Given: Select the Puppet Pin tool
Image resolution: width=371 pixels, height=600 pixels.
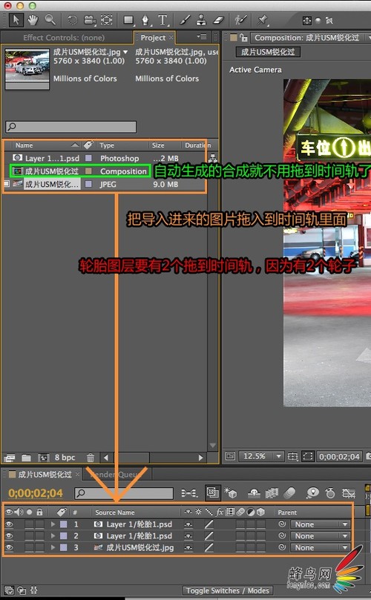Looking at the screenshot, I should [262, 20].
